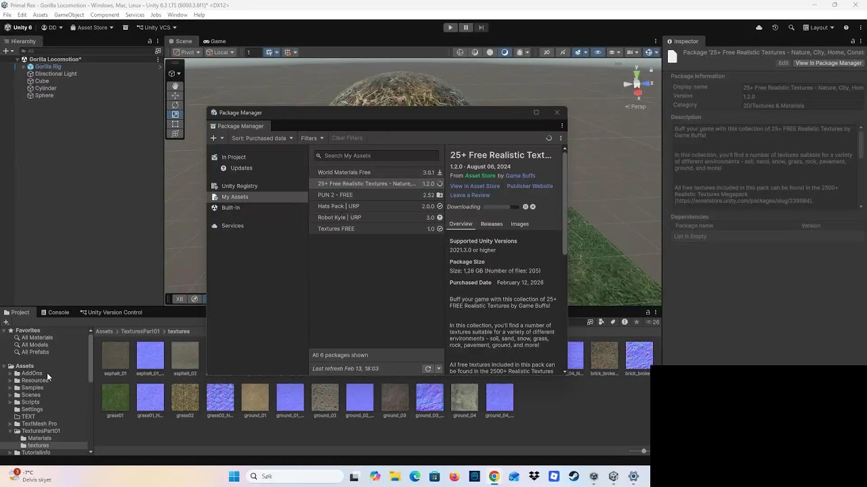Open the Component menu

(104, 15)
